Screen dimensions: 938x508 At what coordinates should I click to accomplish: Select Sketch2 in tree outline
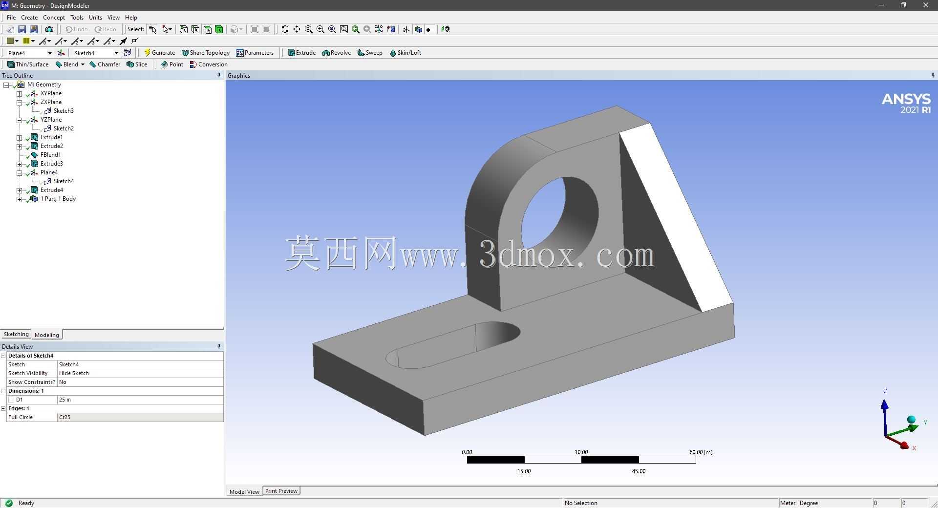(64, 128)
